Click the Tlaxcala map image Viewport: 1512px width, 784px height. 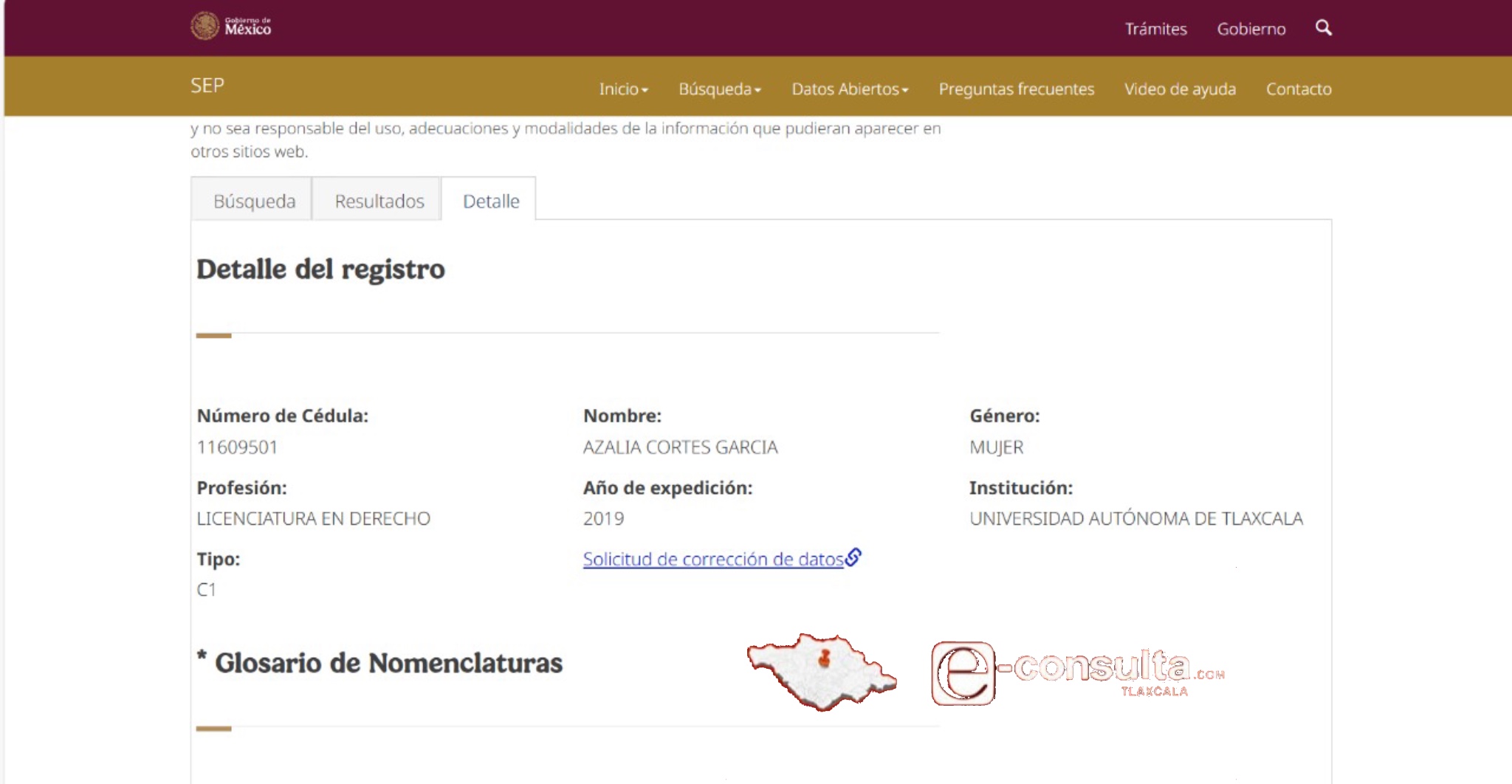click(x=821, y=671)
